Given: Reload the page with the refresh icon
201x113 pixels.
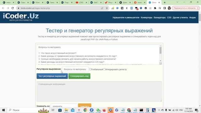Looking at the screenshot, I should tap(13, 8).
